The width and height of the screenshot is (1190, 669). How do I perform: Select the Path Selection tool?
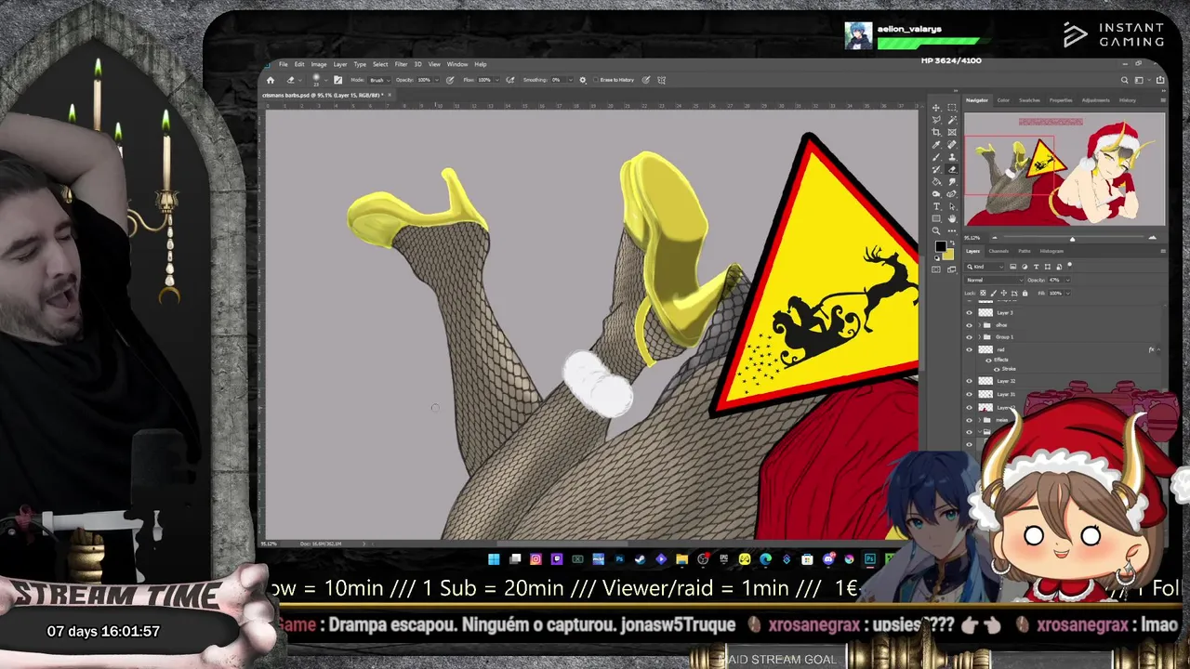point(952,206)
